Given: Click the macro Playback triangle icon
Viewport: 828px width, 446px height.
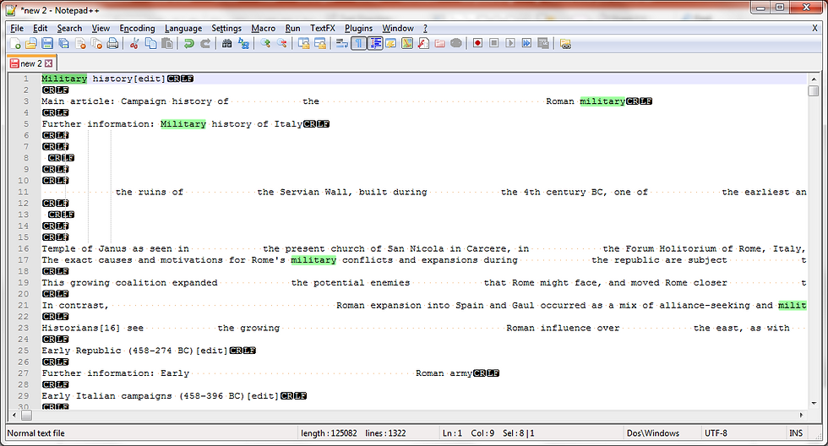Looking at the screenshot, I should 510,43.
